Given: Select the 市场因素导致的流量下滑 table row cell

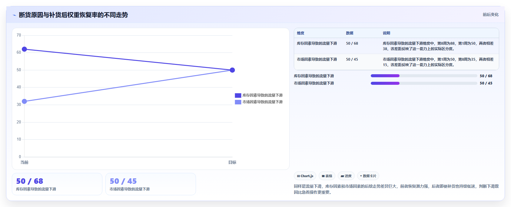Looking at the screenshot, I should (x=317, y=59).
